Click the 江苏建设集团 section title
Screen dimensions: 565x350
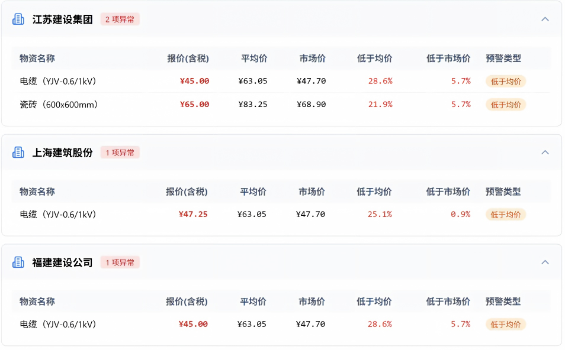[x=63, y=20]
